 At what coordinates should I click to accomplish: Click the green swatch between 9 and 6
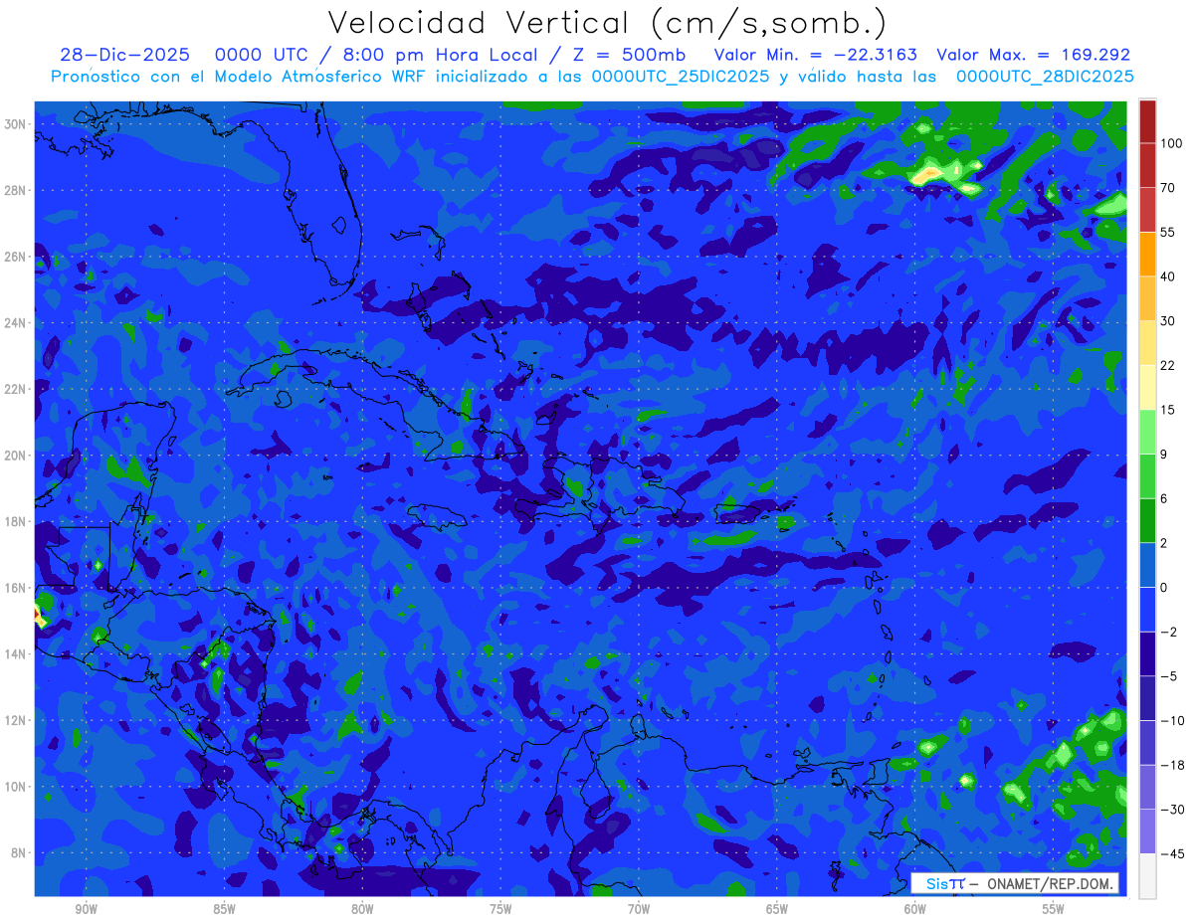pyautogui.click(x=1147, y=476)
